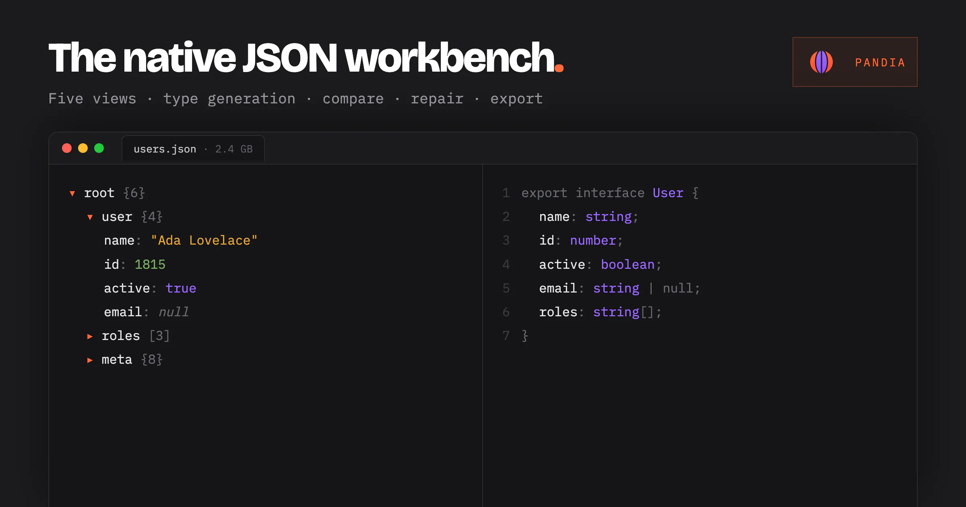Select the users.json tab
966x507 pixels.
point(193,149)
